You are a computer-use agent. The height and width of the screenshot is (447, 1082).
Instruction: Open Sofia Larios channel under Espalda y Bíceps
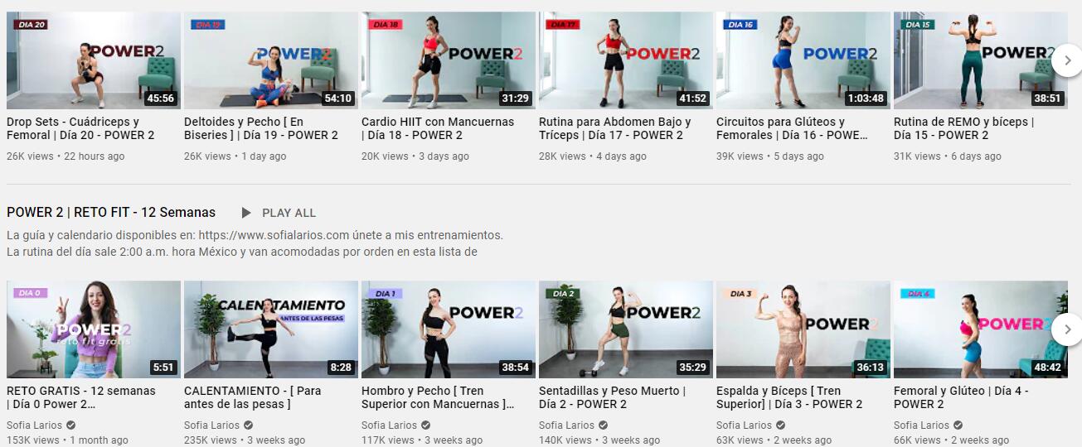[745, 425]
